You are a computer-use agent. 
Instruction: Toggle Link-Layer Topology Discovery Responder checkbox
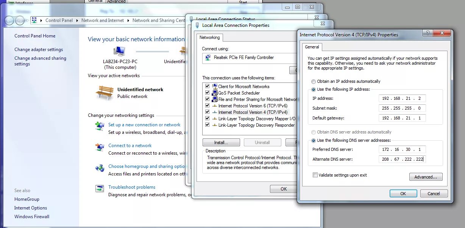pyautogui.click(x=207, y=125)
